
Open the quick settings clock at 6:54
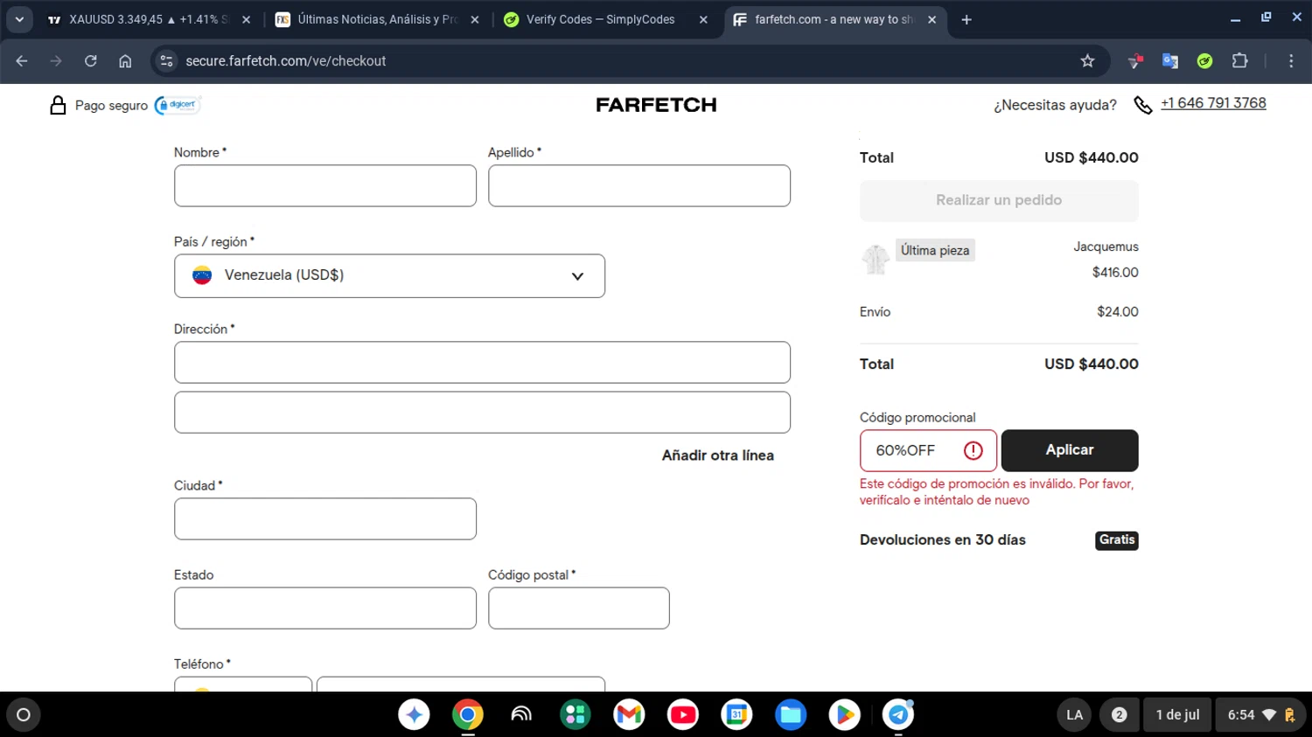1261,715
